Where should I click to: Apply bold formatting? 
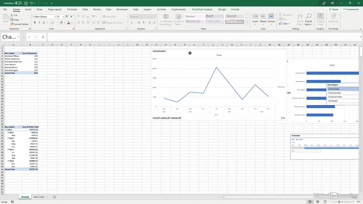tap(35, 22)
